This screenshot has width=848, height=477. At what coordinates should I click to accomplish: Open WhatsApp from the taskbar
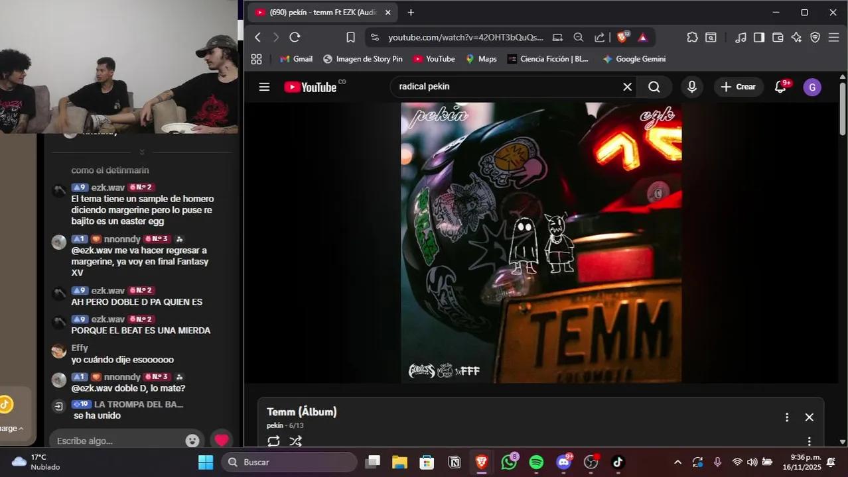(x=509, y=462)
